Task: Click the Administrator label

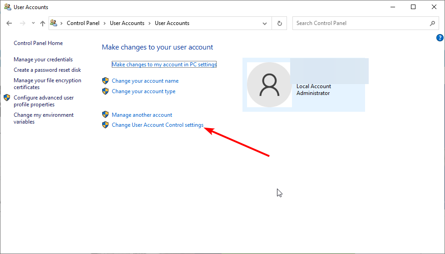Action: [313, 93]
